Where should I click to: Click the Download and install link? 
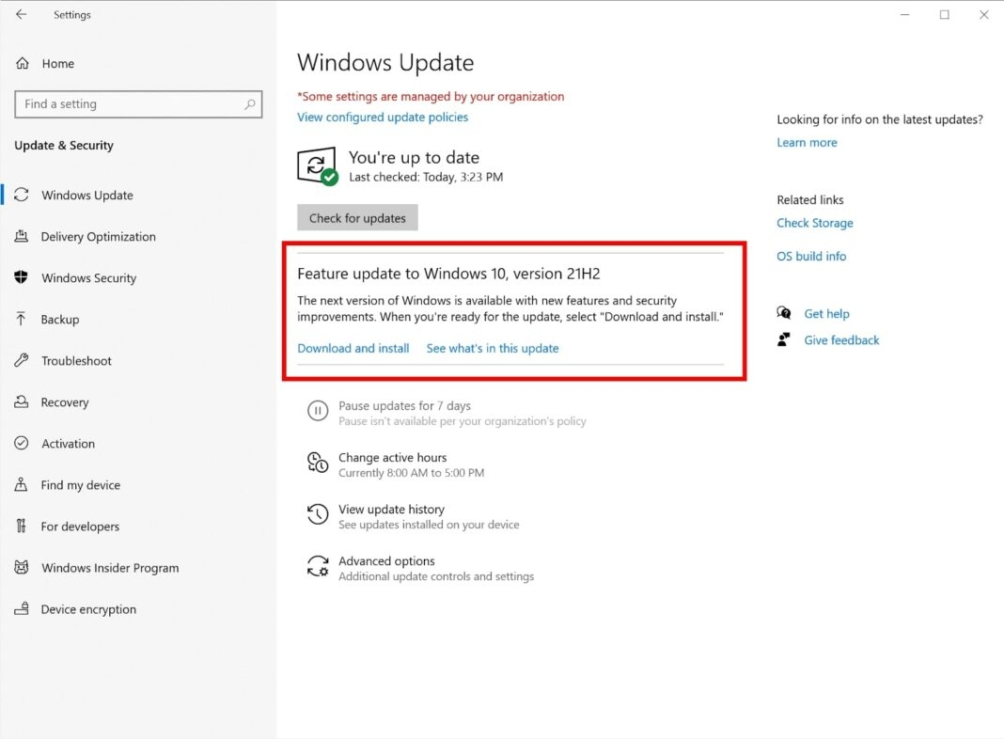coord(353,348)
